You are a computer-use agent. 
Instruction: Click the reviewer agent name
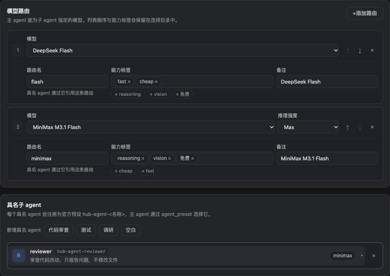click(41, 251)
